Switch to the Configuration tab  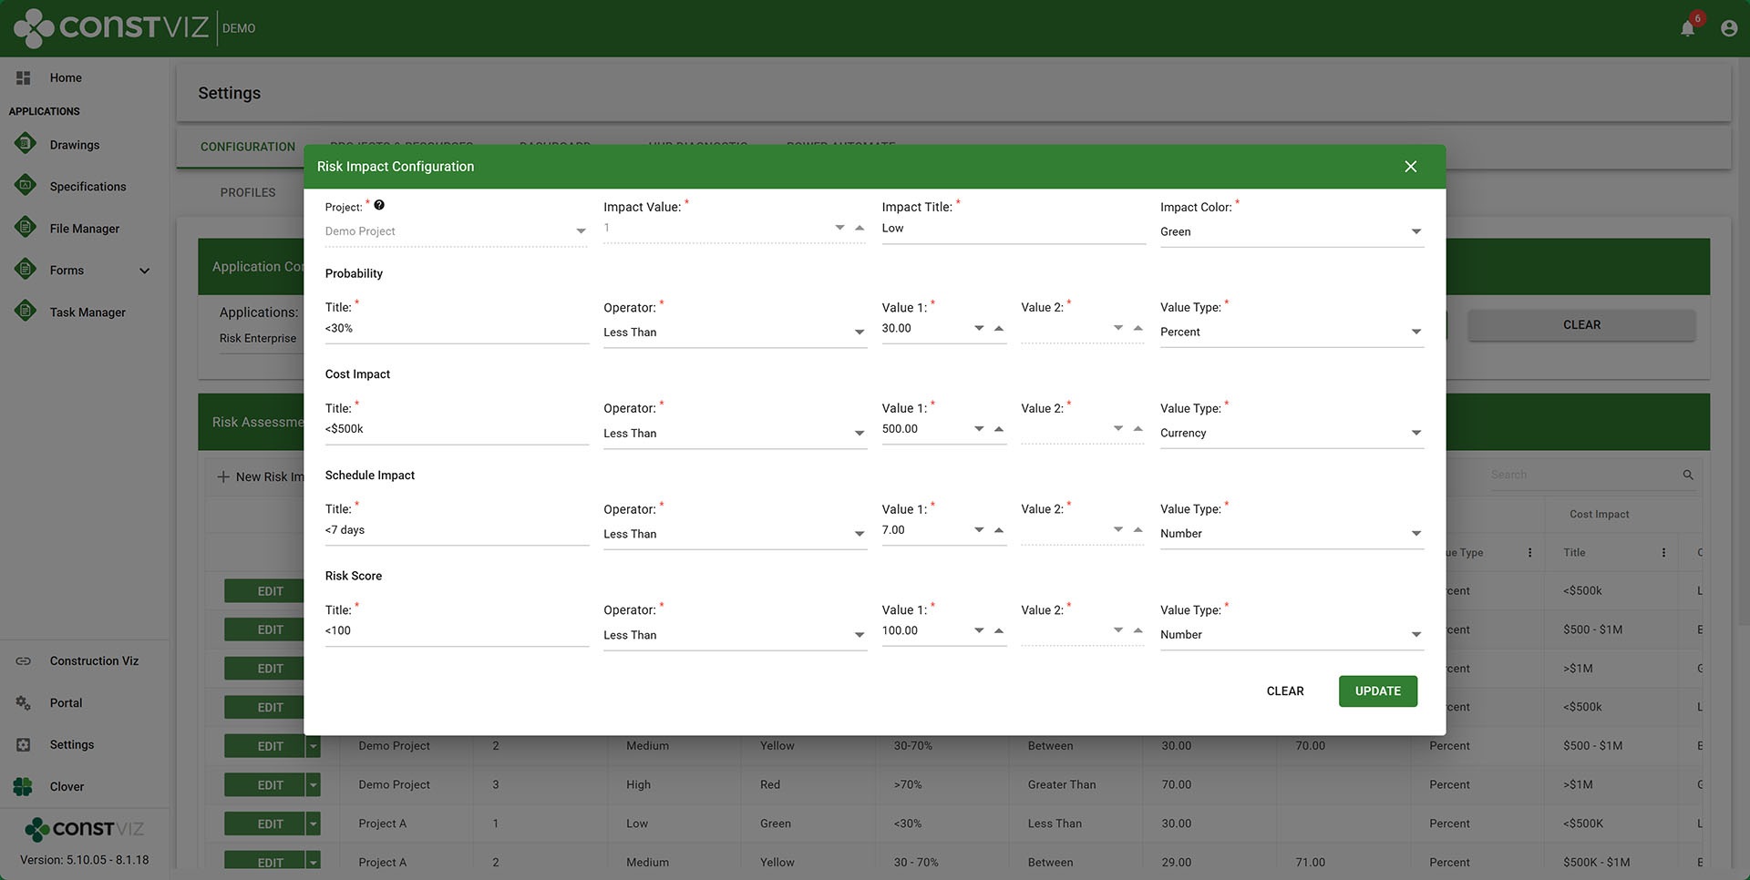pyautogui.click(x=248, y=147)
